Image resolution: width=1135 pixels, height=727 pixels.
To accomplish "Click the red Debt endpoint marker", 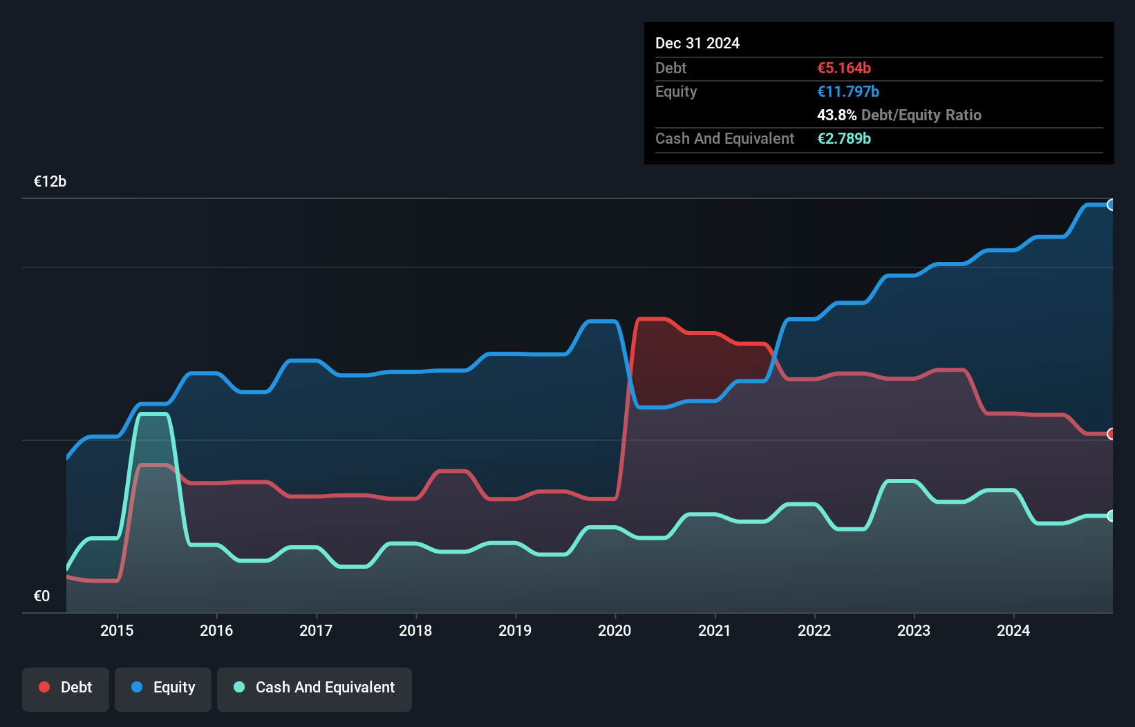I will [x=1111, y=434].
